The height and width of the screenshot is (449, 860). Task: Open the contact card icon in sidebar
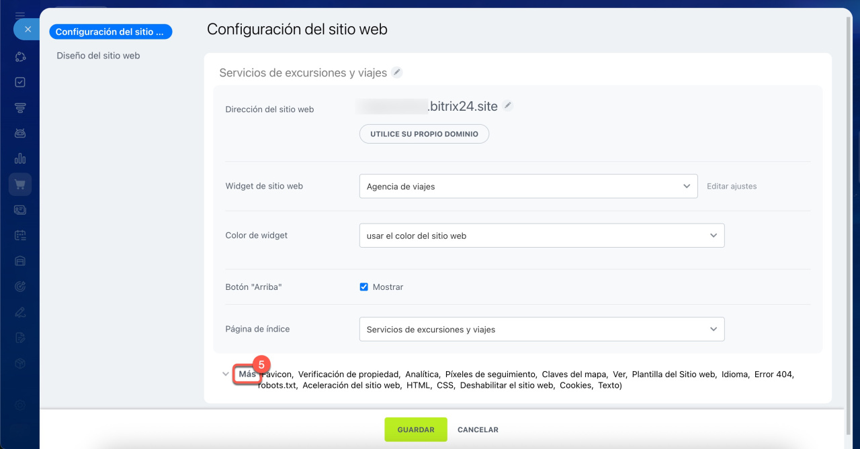coord(20,209)
